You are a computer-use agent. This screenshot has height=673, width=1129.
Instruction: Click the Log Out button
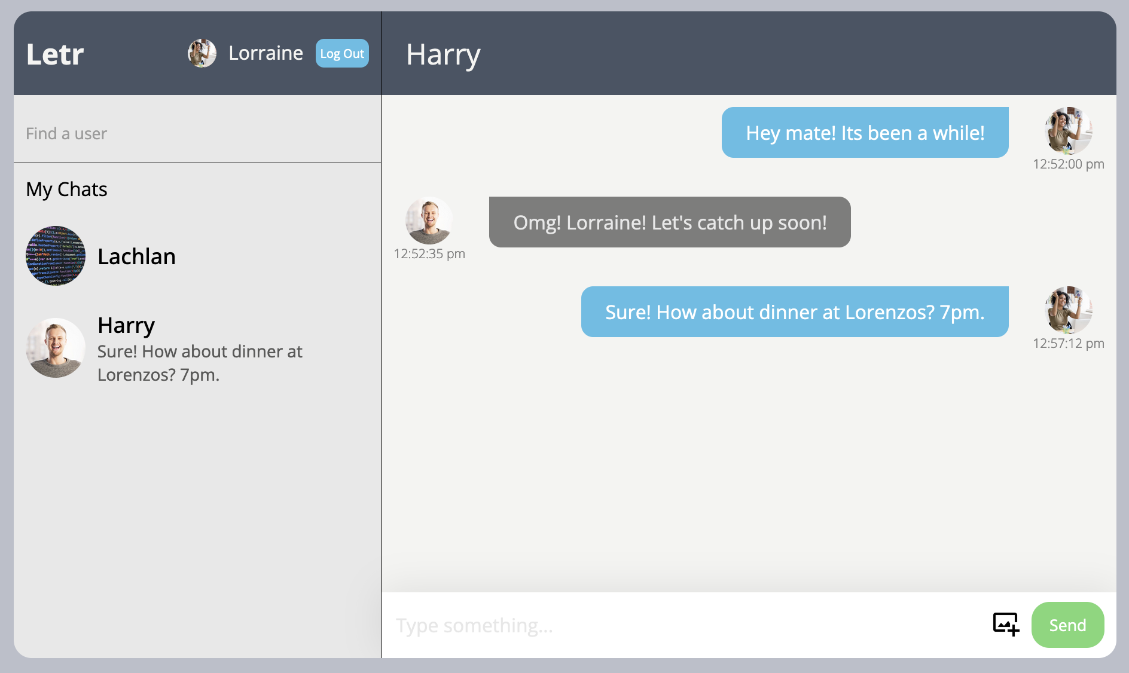tap(342, 54)
